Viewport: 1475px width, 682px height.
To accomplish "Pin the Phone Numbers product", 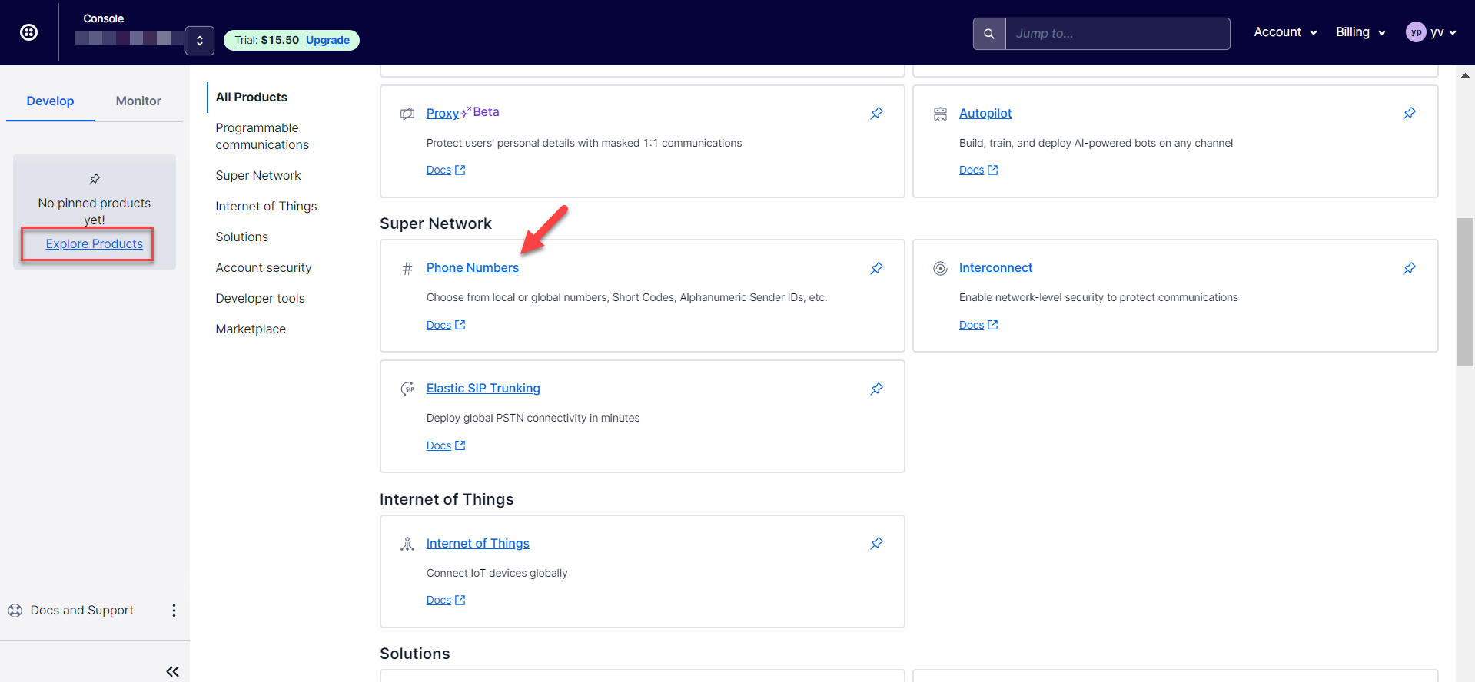I will pos(876,268).
